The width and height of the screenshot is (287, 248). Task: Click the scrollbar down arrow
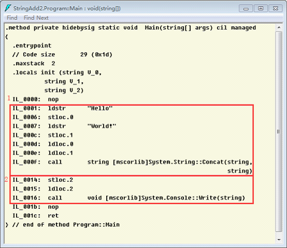(279, 239)
